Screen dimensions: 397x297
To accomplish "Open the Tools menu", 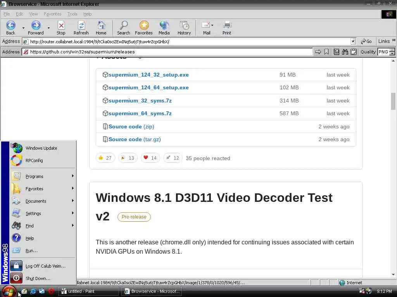I will [x=72, y=14].
